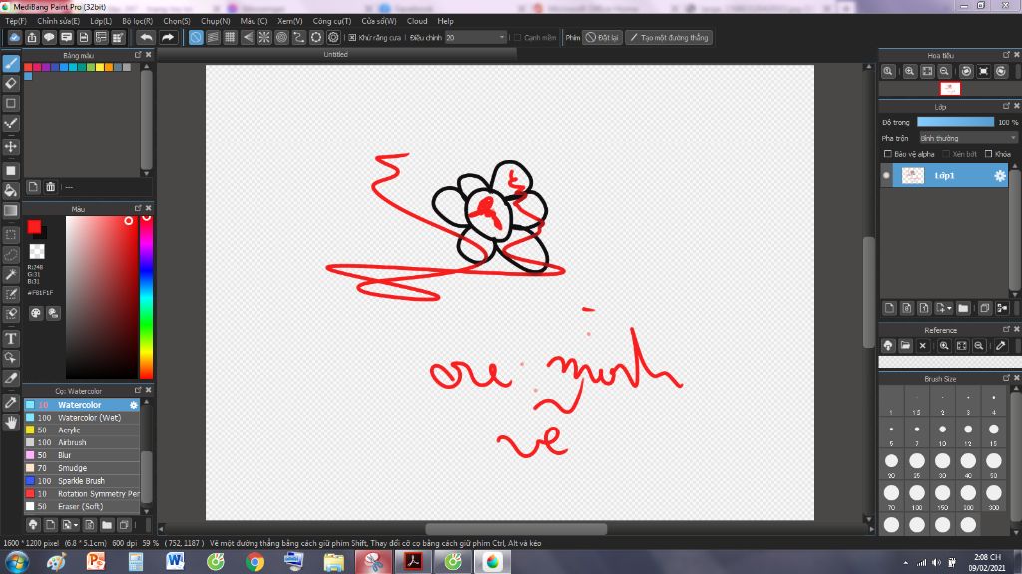Screen dimensions: 1022x574
Task: Enable Bảo vệ alpha checkbox
Action: click(887, 154)
